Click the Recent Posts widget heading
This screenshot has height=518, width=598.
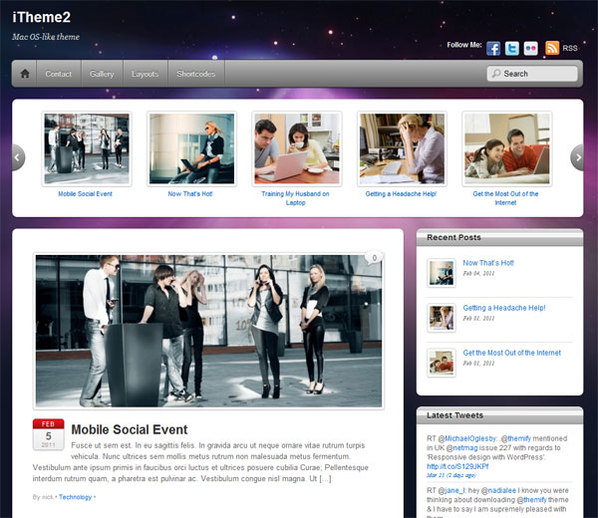[453, 237]
